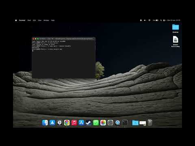Click the date and time in the menu bar
The image size is (195, 146).
(173, 20)
